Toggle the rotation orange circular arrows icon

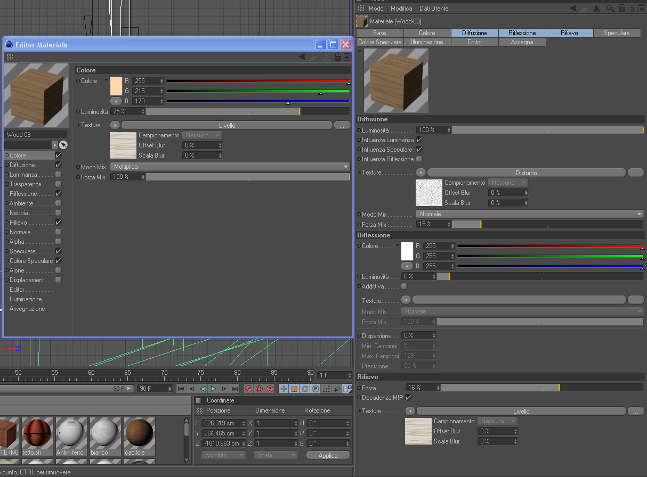click(305, 389)
